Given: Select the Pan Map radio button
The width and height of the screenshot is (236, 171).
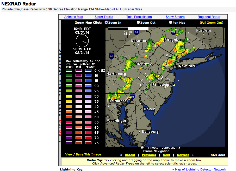Looking at the screenshot, I should [171, 22].
